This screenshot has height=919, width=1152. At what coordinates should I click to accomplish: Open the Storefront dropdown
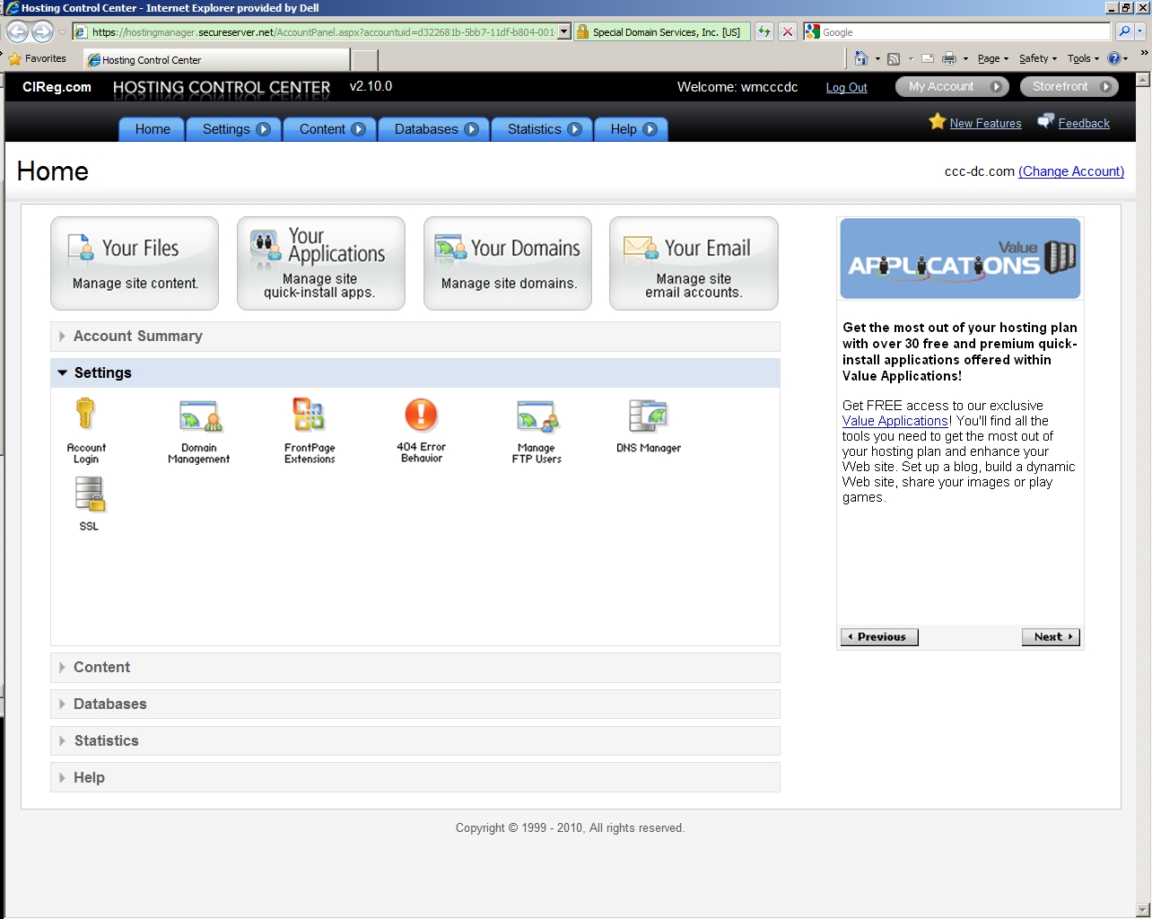coord(1069,86)
